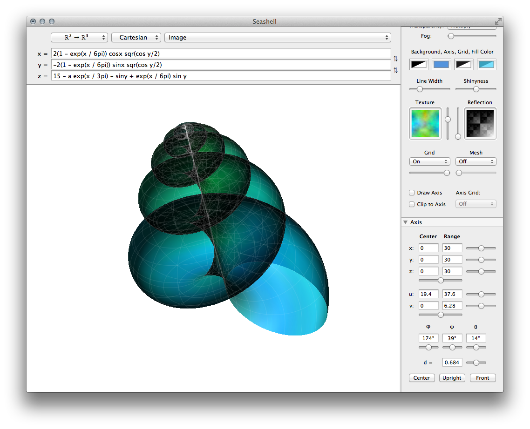Click the swap arrows between x and y equations

396,59
